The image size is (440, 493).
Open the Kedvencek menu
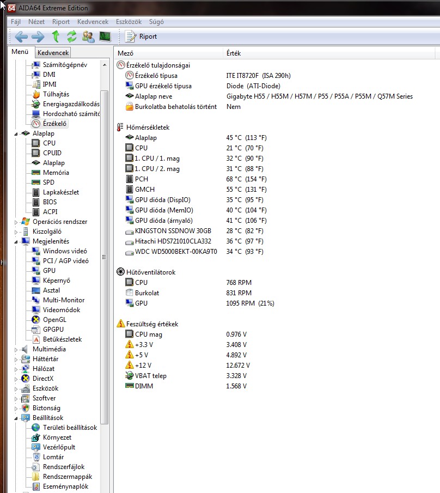point(93,22)
